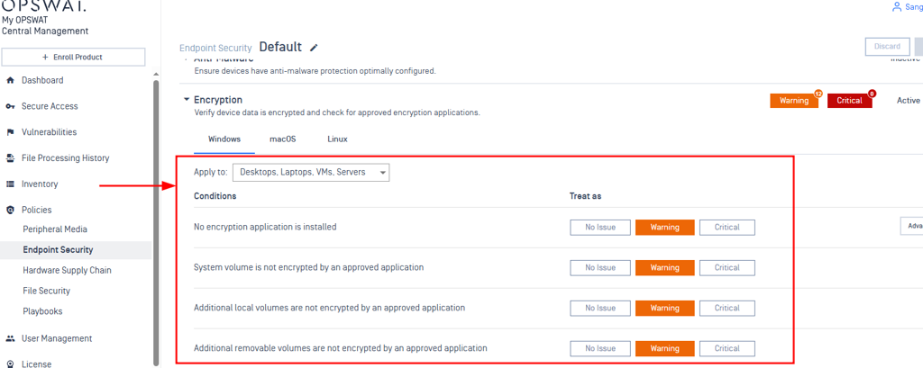Open the Inventory section
Screen dimensions: 923x368
tap(40, 184)
